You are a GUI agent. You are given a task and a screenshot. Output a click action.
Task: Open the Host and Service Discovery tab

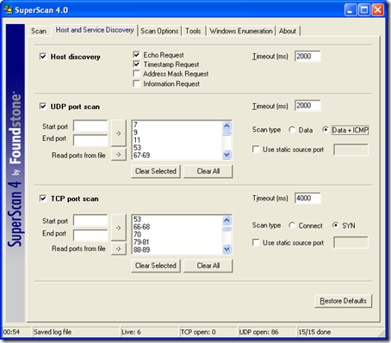pos(95,30)
